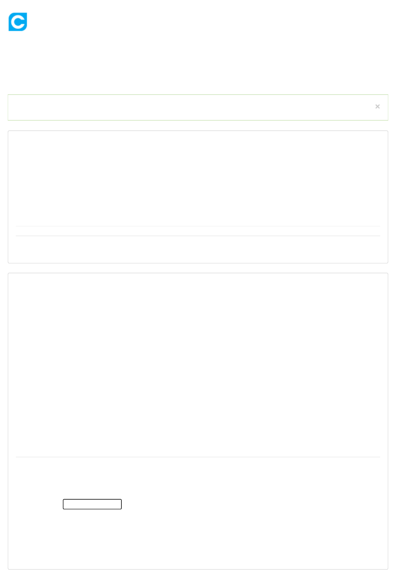Click the blue C logo icon
The image size is (396, 570).
pos(18,22)
